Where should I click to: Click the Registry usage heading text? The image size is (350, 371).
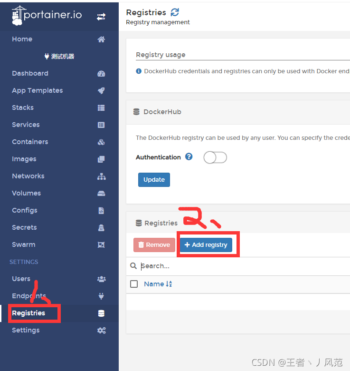[161, 55]
